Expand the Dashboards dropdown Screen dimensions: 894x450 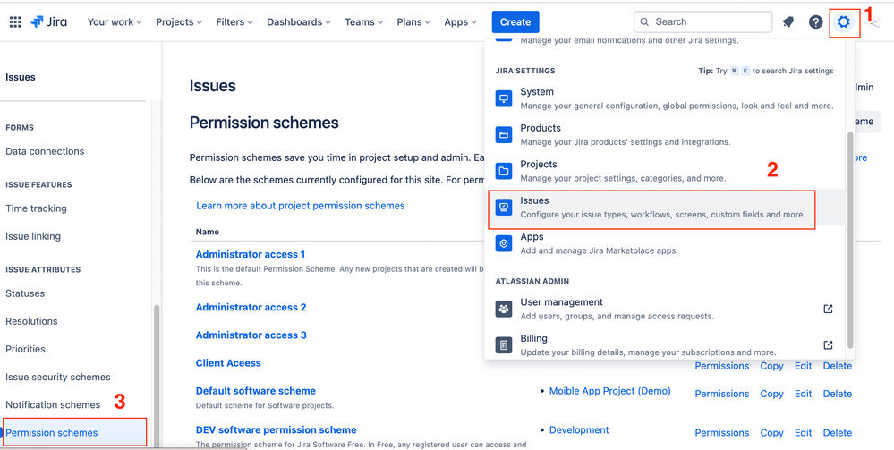click(x=299, y=22)
